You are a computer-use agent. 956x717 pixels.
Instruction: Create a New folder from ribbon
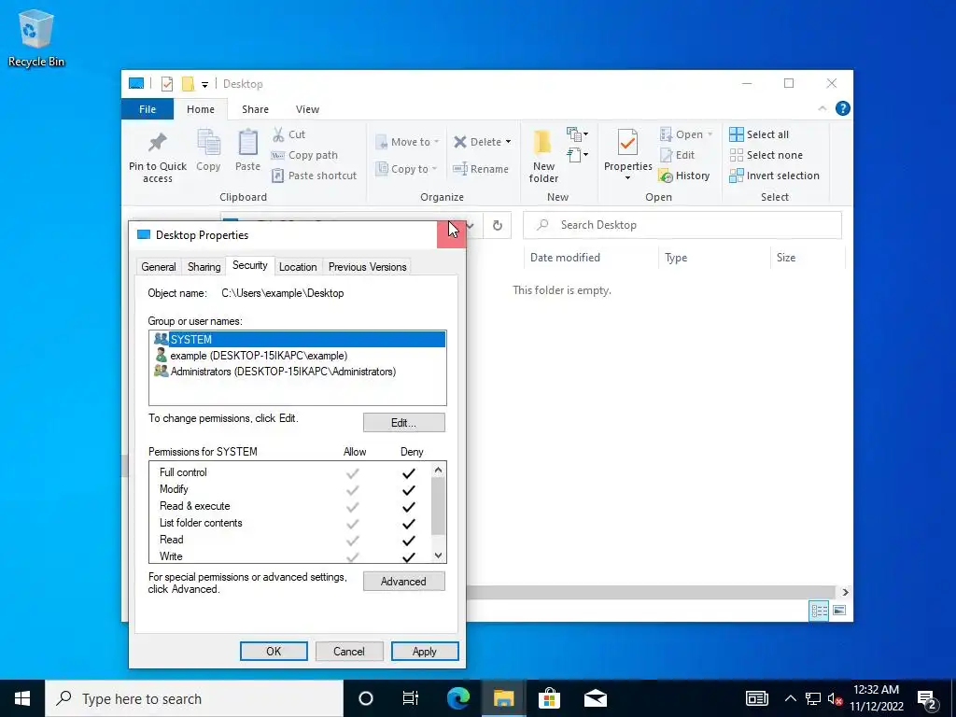point(543,157)
